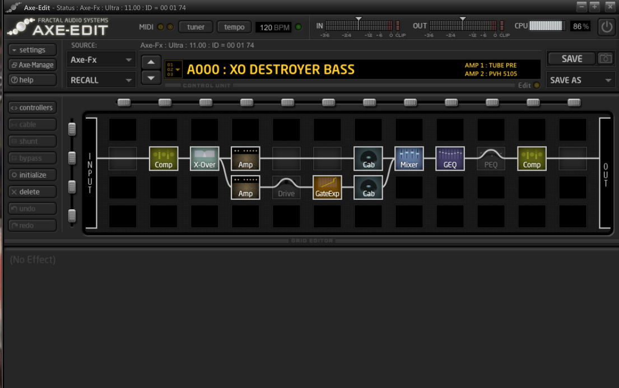Open the Axe-Fx source dropdown
Screen dimensions: 619x388
pos(101,59)
